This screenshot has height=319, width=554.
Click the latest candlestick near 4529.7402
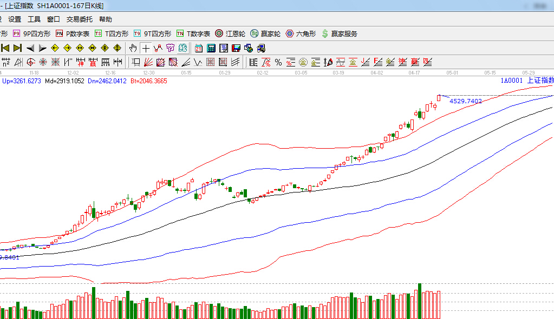pyautogui.click(x=439, y=98)
